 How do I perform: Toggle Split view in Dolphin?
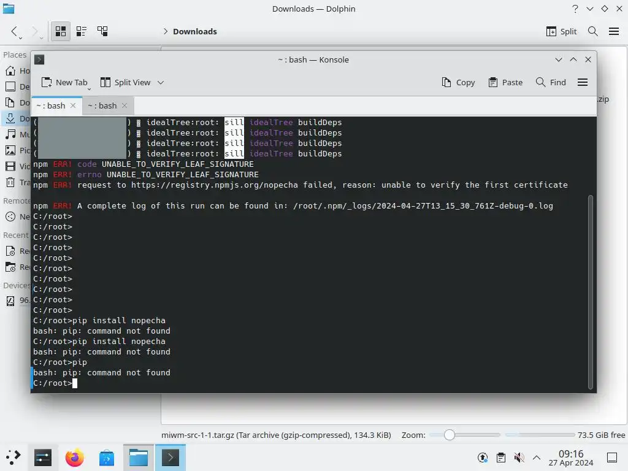pos(561,31)
